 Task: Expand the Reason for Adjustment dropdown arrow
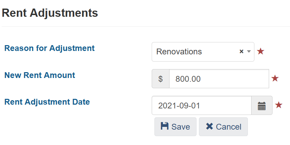coord(249,52)
